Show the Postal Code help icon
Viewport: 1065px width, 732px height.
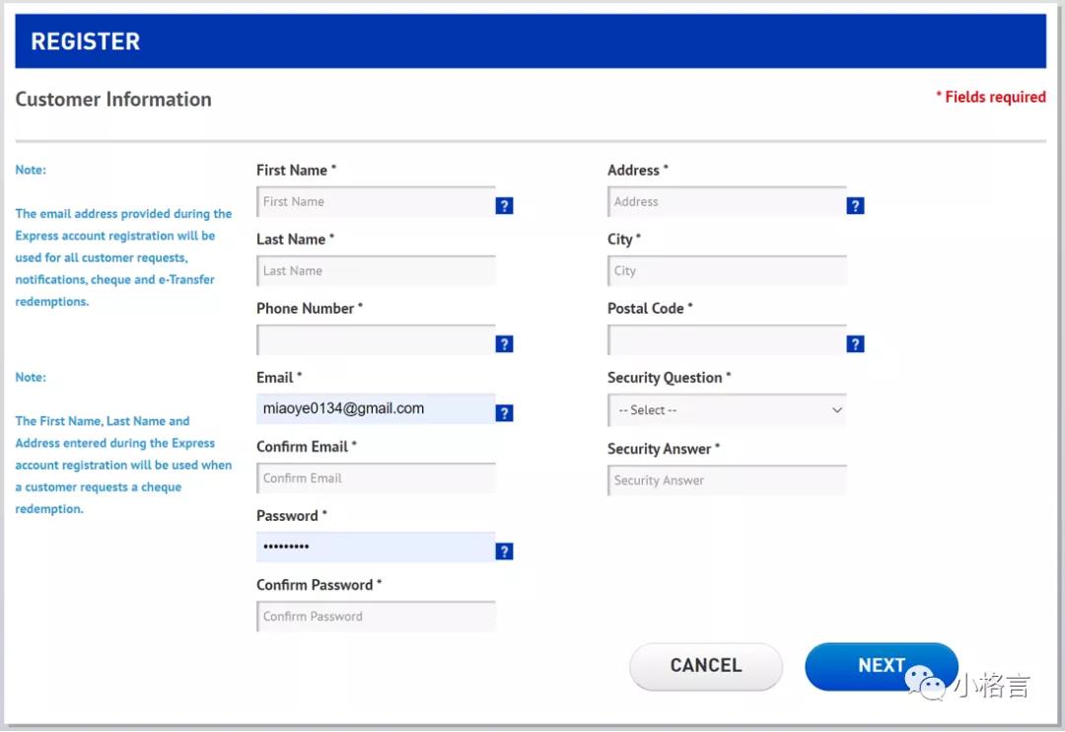pos(855,344)
